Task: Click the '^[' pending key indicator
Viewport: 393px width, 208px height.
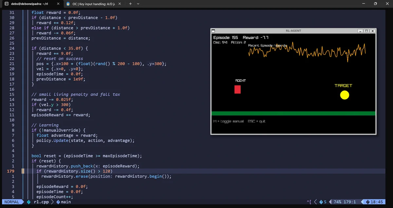Action: click(309, 202)
